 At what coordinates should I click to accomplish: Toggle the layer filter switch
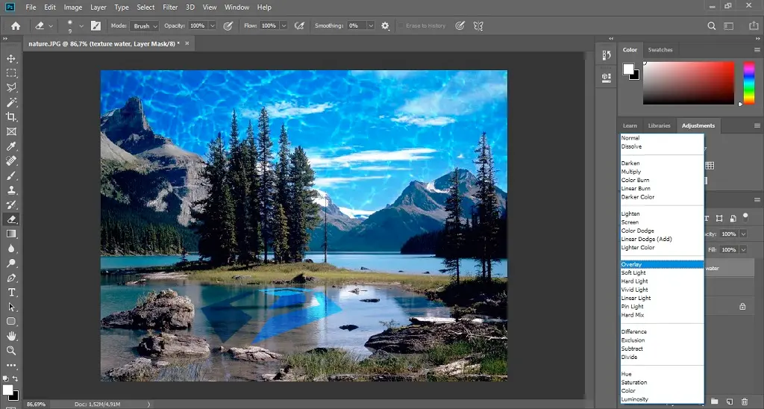tap(745, 217)
